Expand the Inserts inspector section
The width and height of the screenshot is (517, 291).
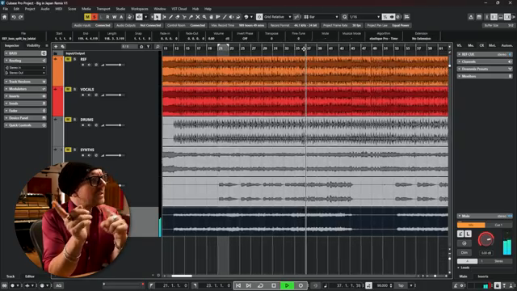pos(25,96)
